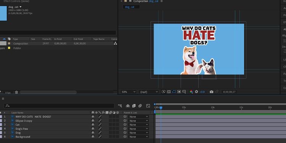The image size is (286, 143).
Task: Click the label tag column header
Action: [x=9, y=39]
